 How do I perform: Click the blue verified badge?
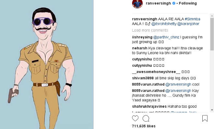coord(174,4)
